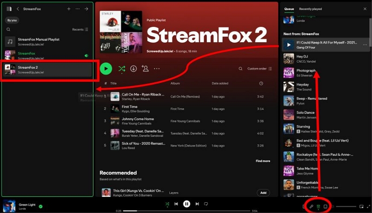
Task: Open Custom order sort dropdown
Action: (x=259, y=69)
